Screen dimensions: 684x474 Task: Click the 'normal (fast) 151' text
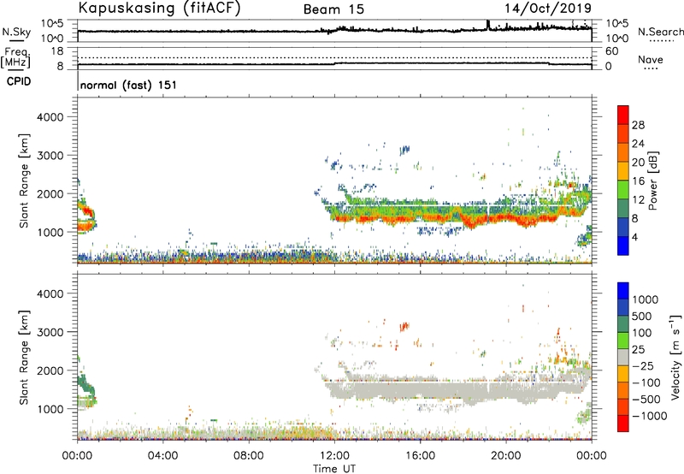pos(129,85)
